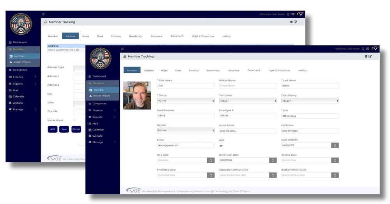Screen dimensions: 390x204
Task: Switch to the Insurance tab in front window
Action: tap(234, 70)
